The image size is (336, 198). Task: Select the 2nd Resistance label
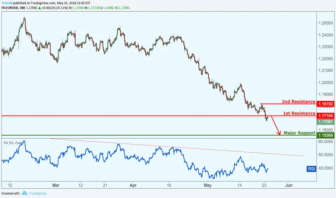[x=298, y=102]
